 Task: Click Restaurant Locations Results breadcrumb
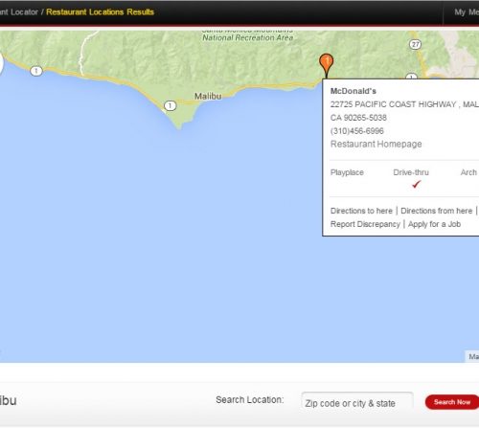[100, 12]
